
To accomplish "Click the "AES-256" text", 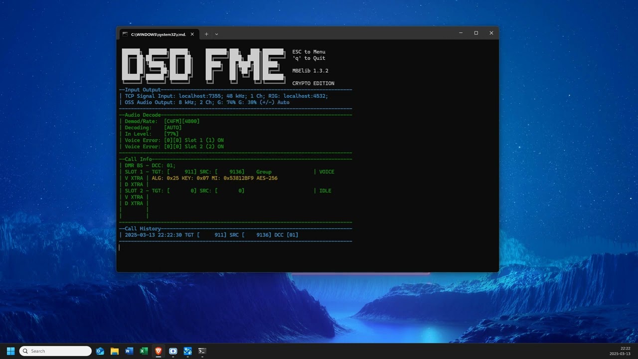I will coord(267,178).
